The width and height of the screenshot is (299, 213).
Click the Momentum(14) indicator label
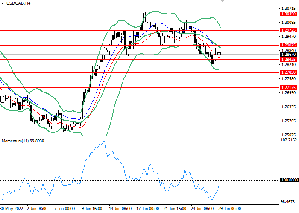(23, 141)
